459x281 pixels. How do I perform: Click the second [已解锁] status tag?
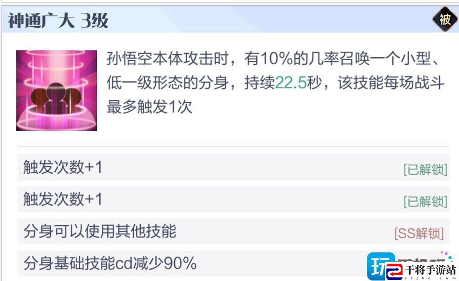(425, 201)
